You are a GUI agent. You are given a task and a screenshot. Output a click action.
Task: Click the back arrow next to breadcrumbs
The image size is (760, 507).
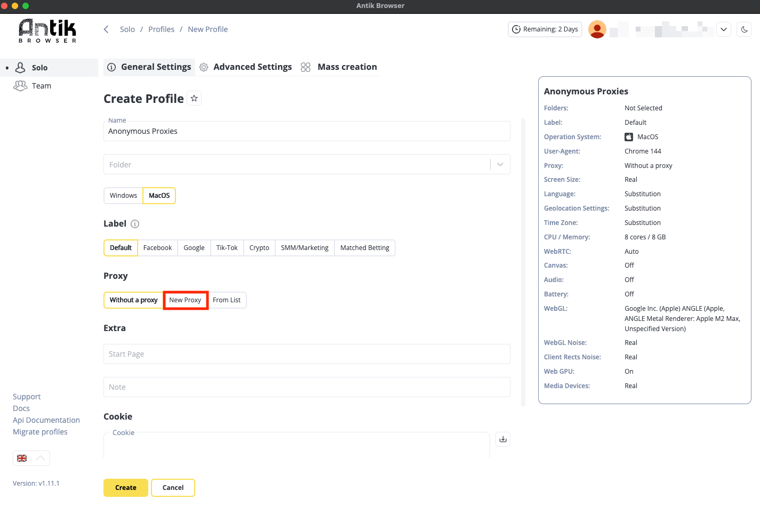[106, 29]
